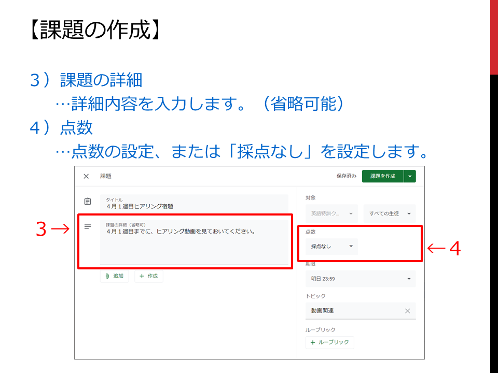Click the タイトル field with 4月1週目ヒアリング宿題
The height and width of the screenshot is (373, 498).
[194, 204]
